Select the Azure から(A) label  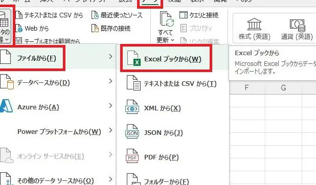point(38,107)
